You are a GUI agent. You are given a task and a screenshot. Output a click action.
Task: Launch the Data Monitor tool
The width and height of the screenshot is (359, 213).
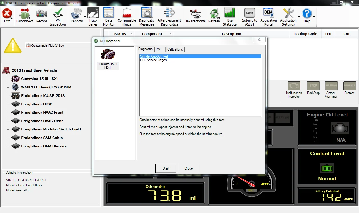pyautogui.click(x=109, y=17)
